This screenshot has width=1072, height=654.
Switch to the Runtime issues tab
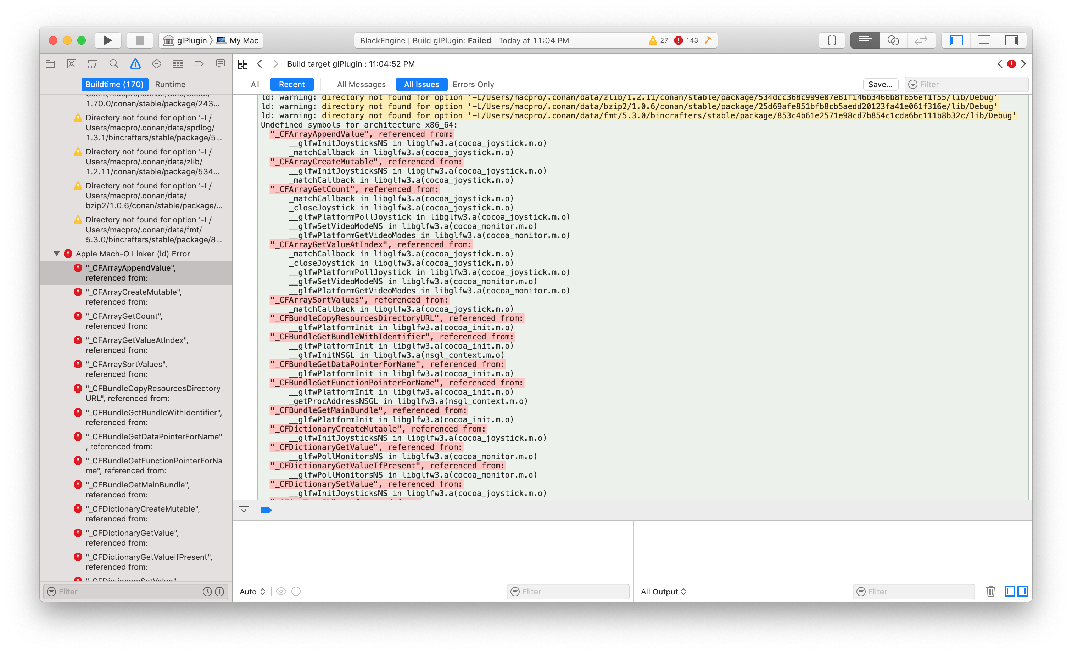tap(170, 84)
